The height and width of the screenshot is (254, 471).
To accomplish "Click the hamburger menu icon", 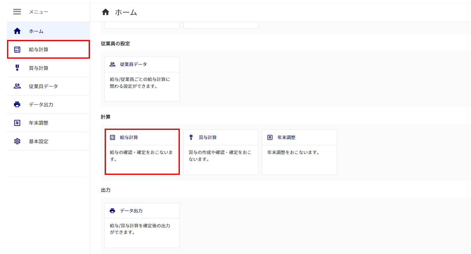I will point(17,12).
